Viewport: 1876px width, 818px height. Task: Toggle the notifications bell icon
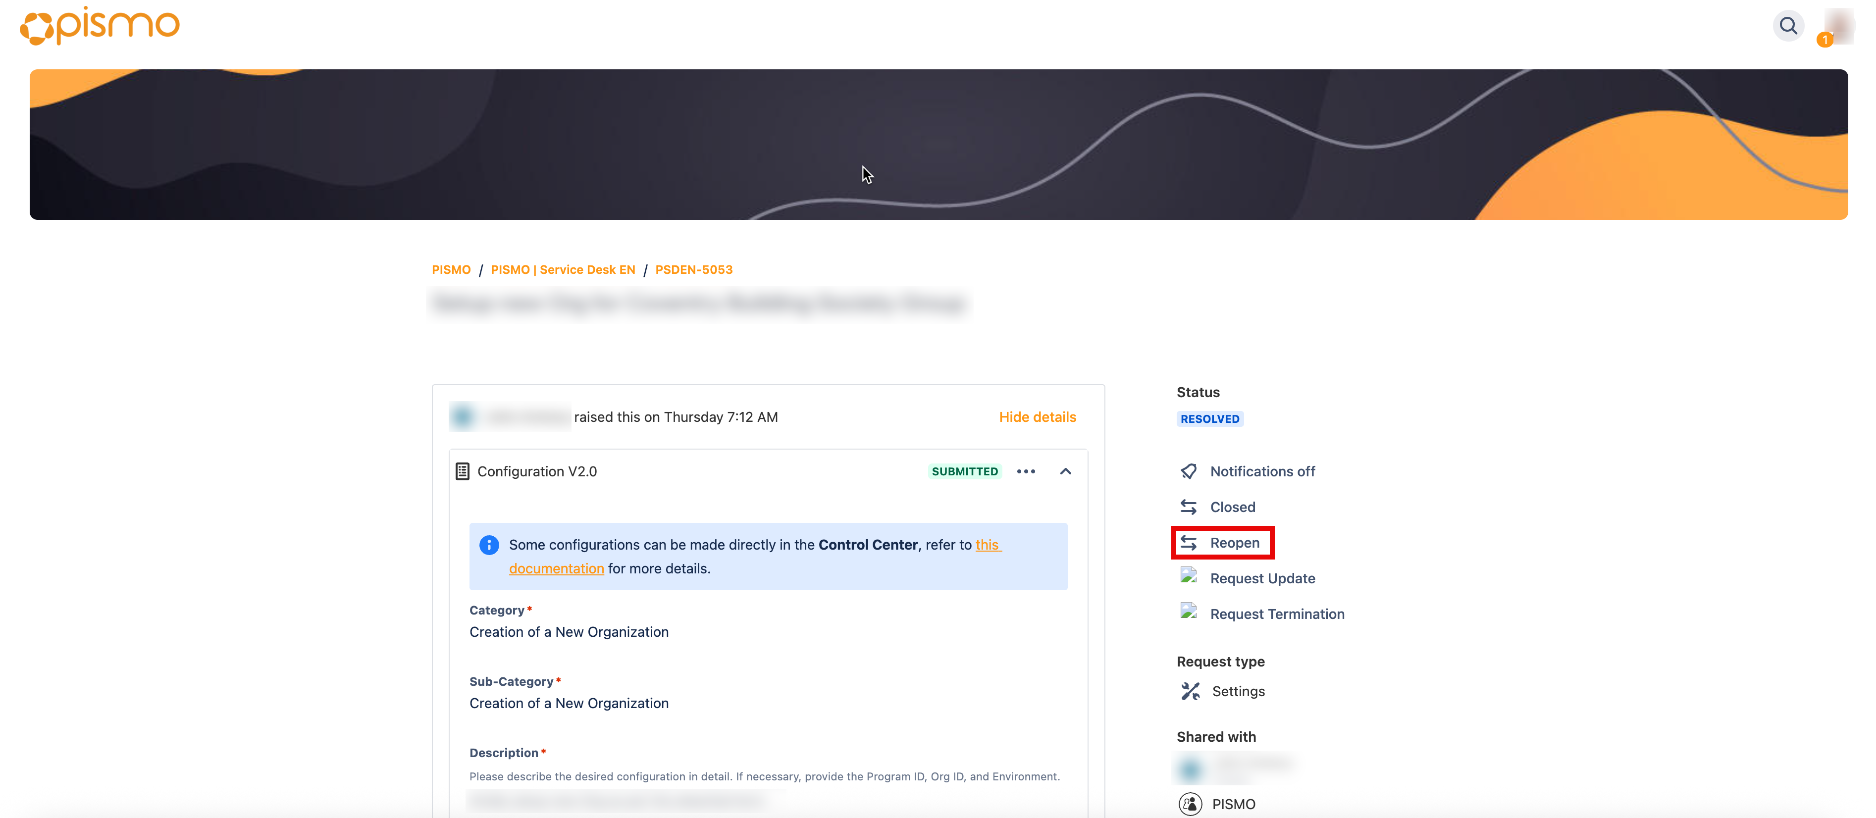1189,471
